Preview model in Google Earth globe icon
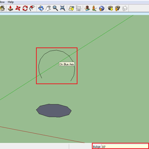This screenshot has height=149, width=149. coord(102,8)
